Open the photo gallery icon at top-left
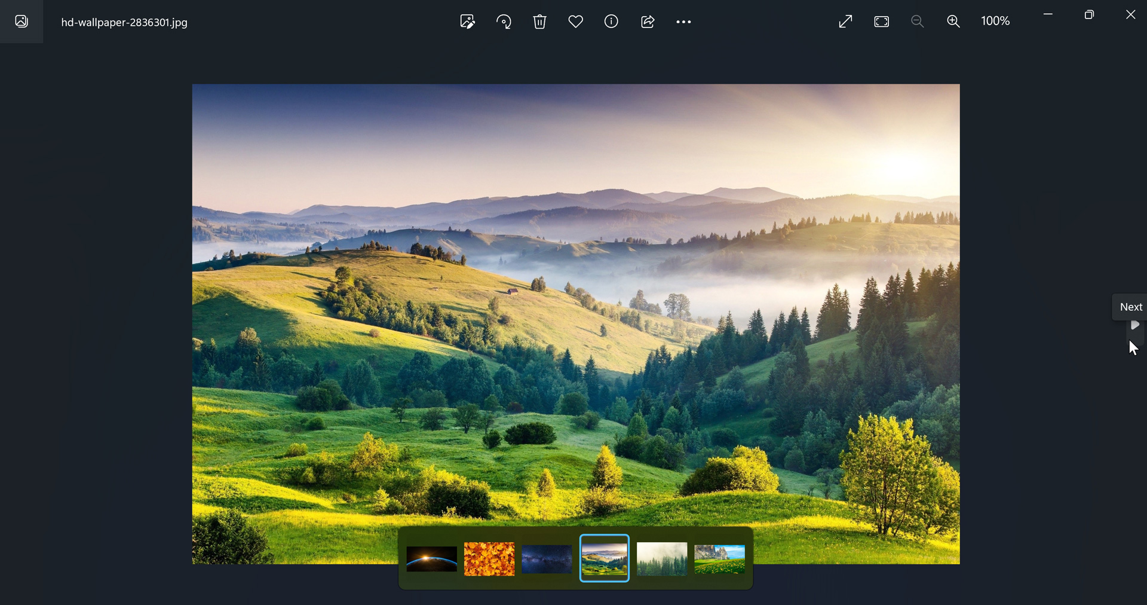The height and width of the screenshot is (605, 1147). [x=22, y=22]
